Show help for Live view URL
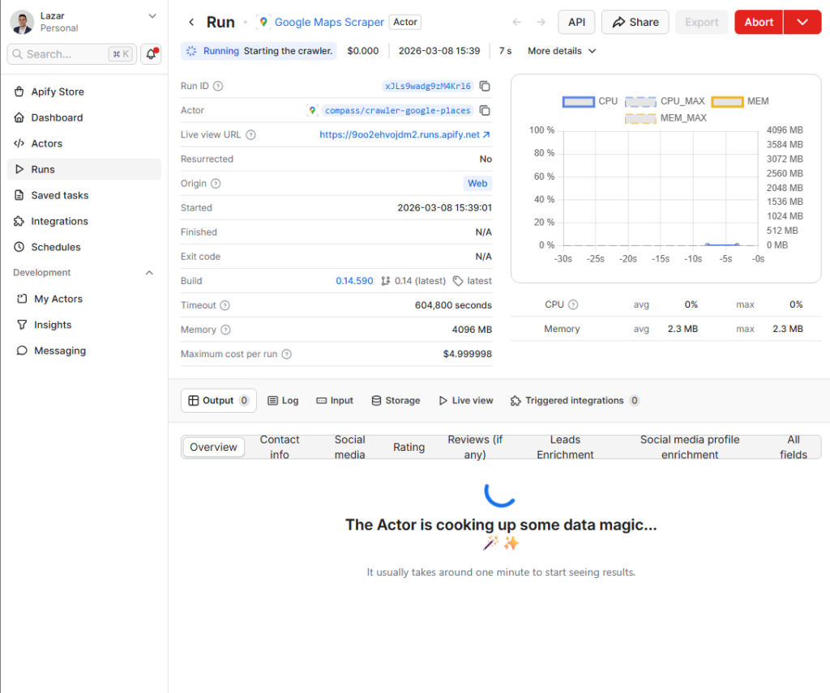This screenshot has height=693, width=830. (x=251, y=134)
